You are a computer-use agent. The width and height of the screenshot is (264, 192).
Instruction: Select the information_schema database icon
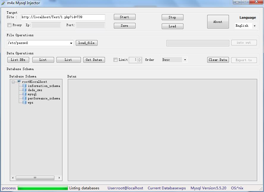click(25, 86)
